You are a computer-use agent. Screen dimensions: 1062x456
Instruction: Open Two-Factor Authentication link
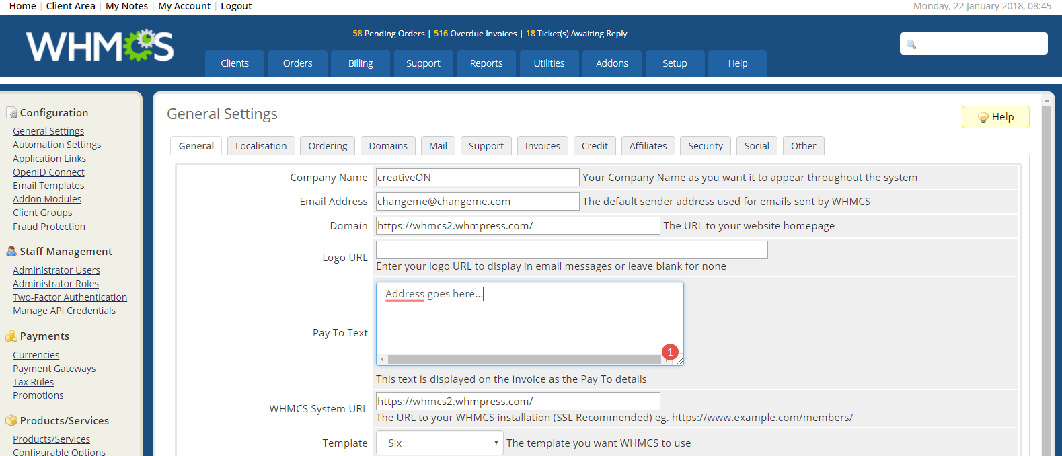pyautogui.click(x=70, y=297)
